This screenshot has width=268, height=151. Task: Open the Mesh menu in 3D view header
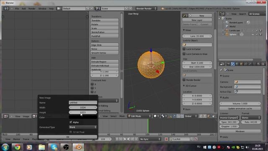click(122, 116)
